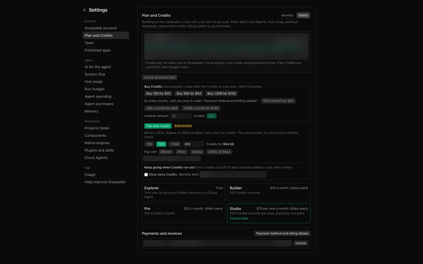Click Buy 1,000 for $150
423x264 pixels.
click(222, 93)
